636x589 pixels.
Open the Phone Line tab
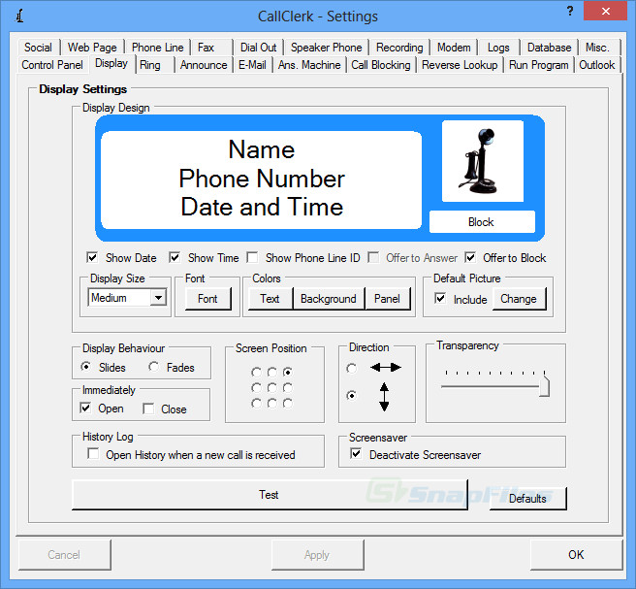[x=157, y=48]
